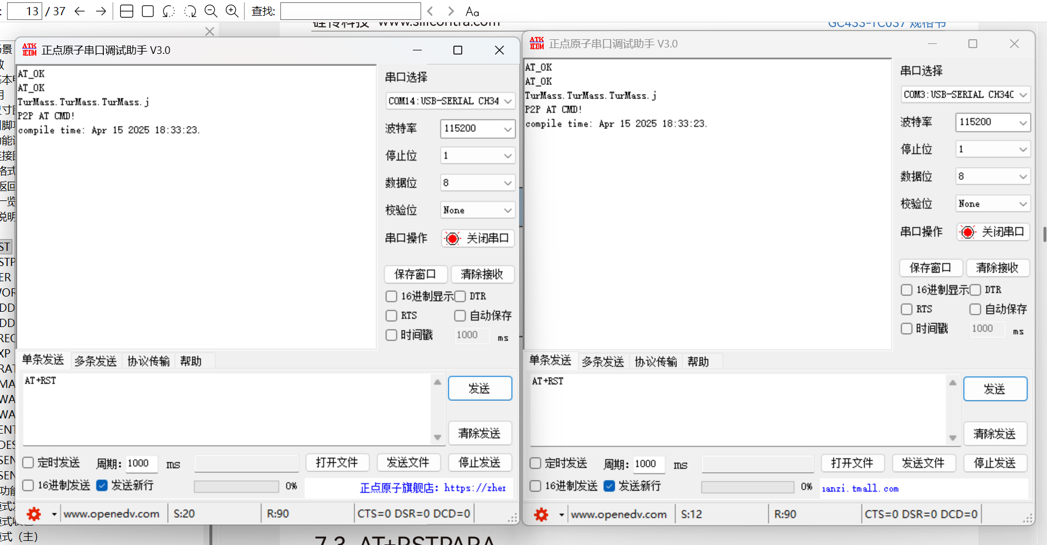Open settings gear in COM14 window
This screenshot has height=545, width=1047.
pos(34,514)
